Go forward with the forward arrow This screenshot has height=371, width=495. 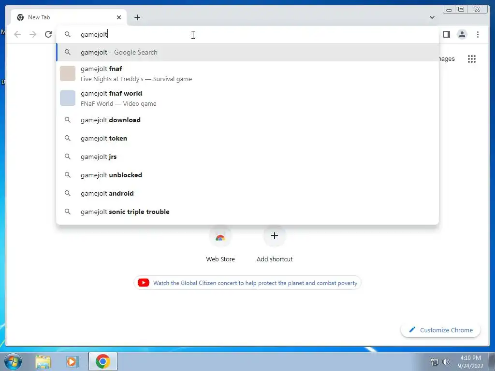(33, 34)
